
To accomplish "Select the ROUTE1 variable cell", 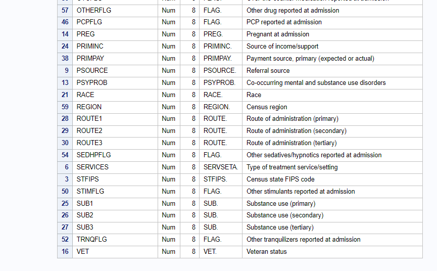I will [89, 119].
